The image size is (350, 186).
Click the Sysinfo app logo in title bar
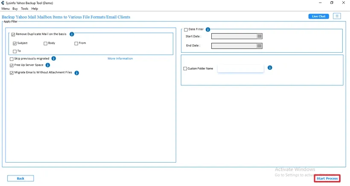3,3
